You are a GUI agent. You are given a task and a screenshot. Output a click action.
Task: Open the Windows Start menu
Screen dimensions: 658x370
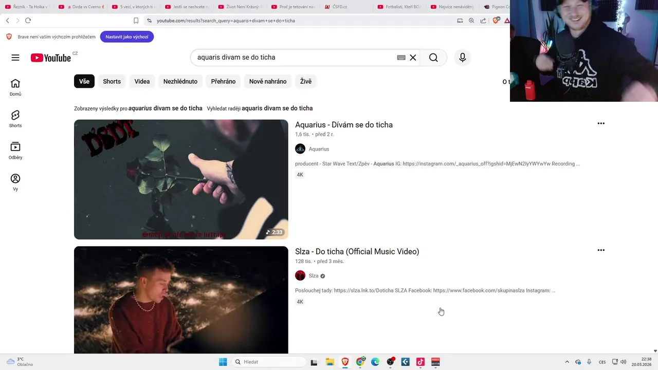click(x=223, y=362)
